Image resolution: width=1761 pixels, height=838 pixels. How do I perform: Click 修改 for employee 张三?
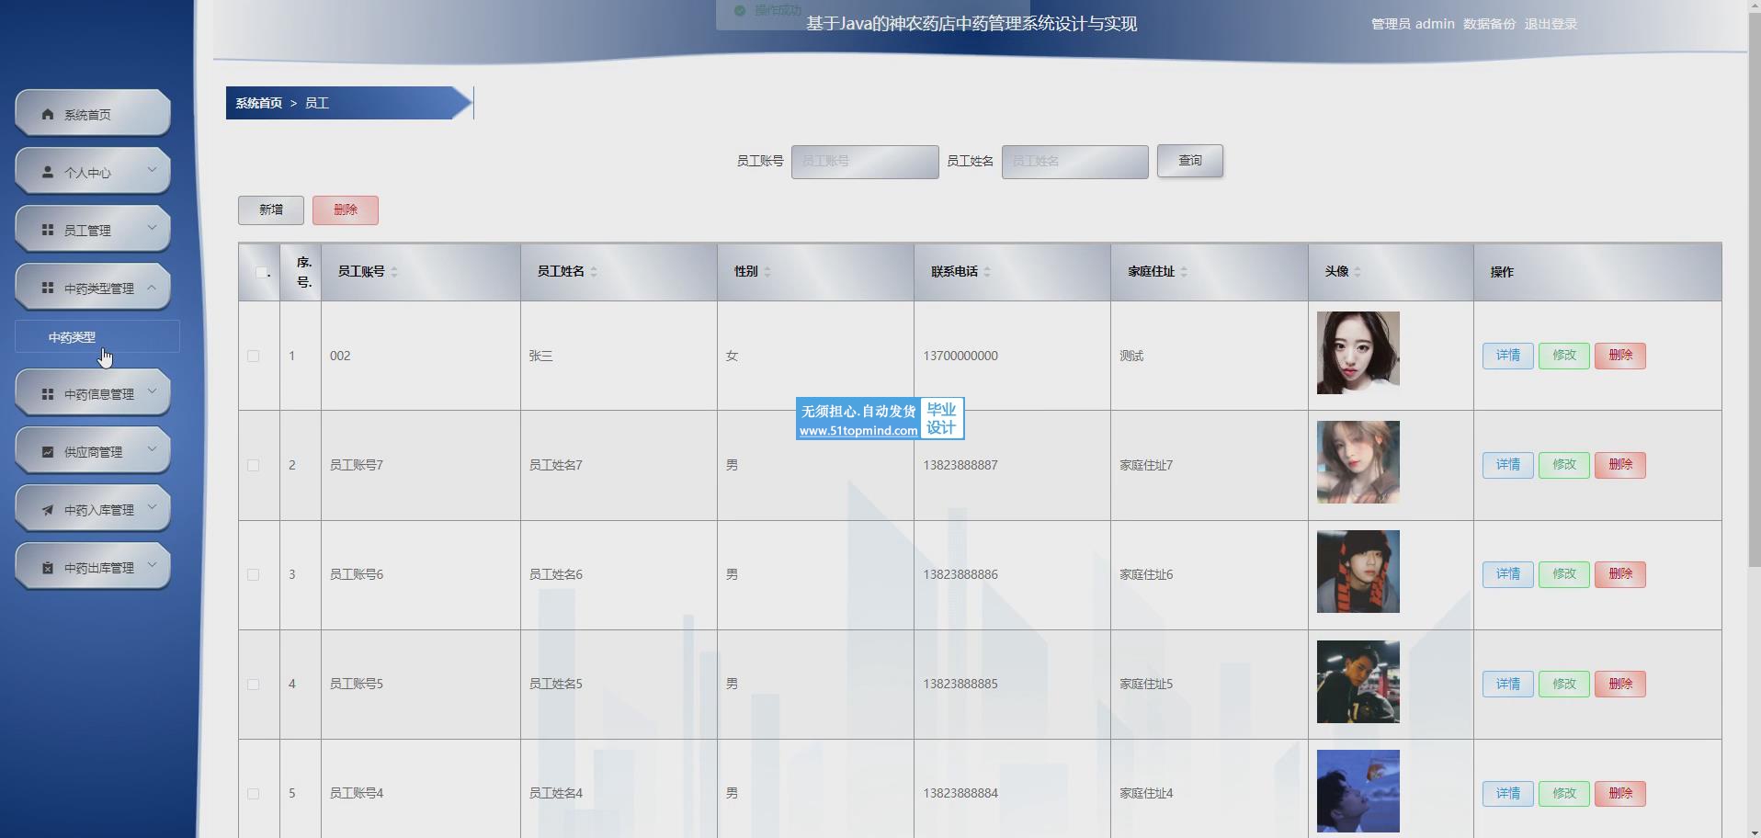[1564, 356]
